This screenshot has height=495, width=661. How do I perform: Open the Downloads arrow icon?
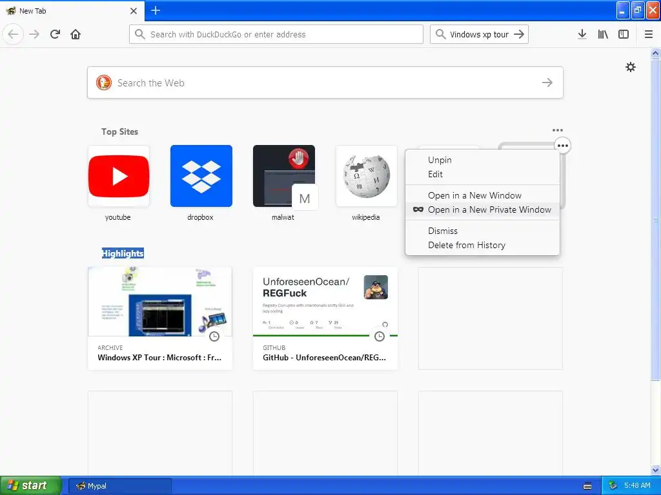pos(582,34)
